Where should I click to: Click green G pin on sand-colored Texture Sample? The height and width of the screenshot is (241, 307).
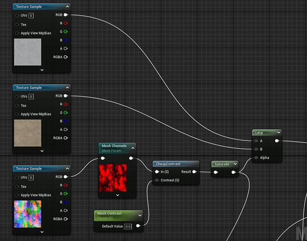click(66, 113)
